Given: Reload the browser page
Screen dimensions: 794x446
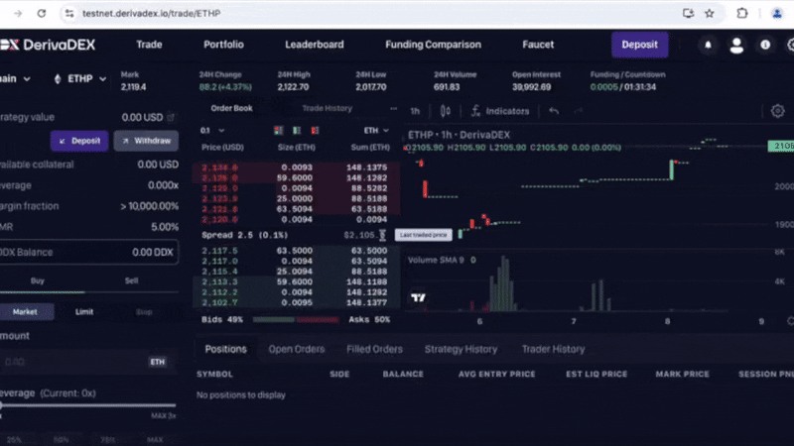Looking at the screenshot, I should pos(42,14).
